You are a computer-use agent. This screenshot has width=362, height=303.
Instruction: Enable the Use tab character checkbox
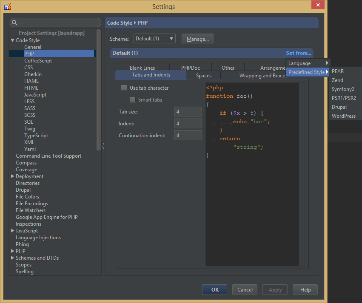(x=124, y=88)
